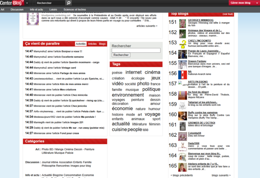The width and height of the screenshot is (260, 178).
Task: Open the environnement tag
Action: 128,95
